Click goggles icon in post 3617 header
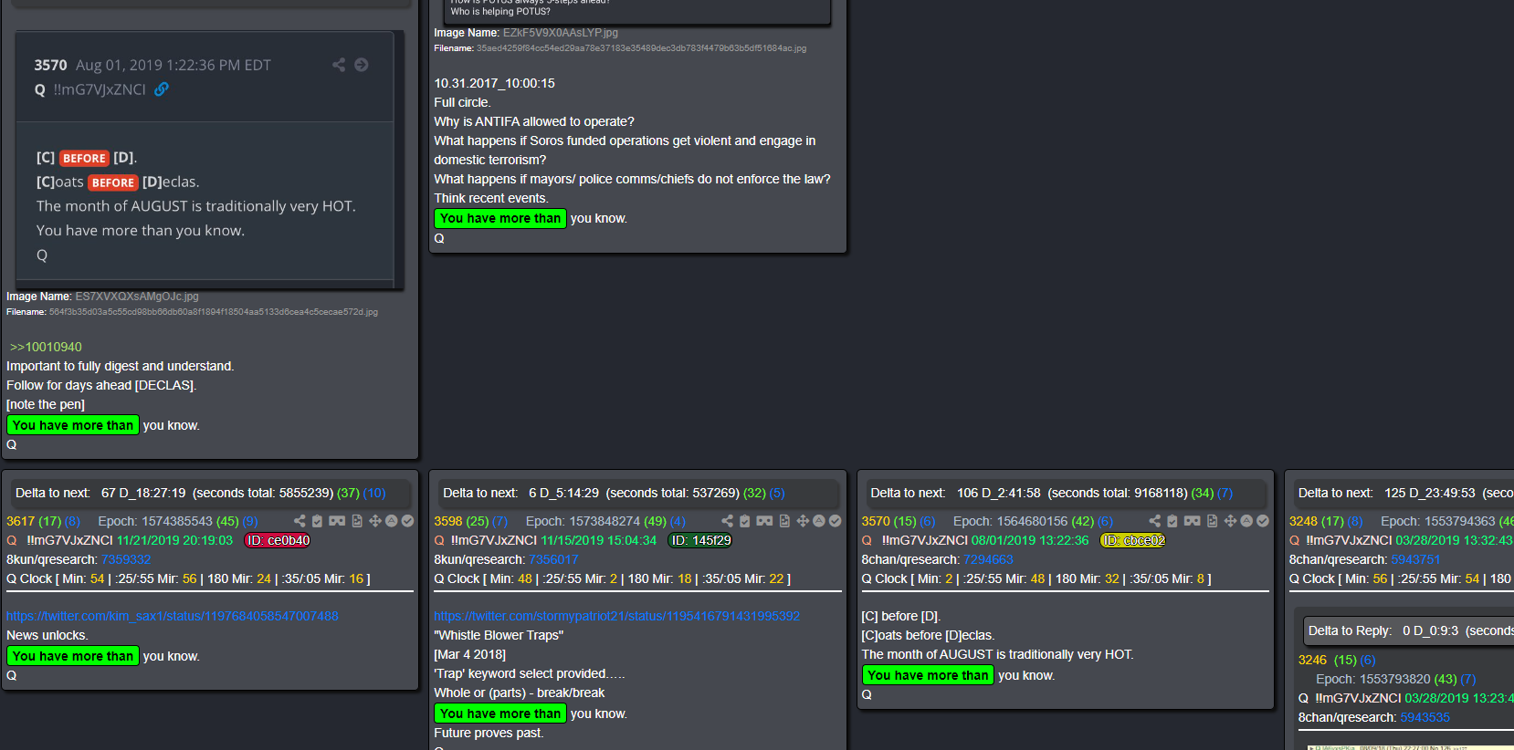The height and width of the screenshot is (750, 1514). point(337,521)
